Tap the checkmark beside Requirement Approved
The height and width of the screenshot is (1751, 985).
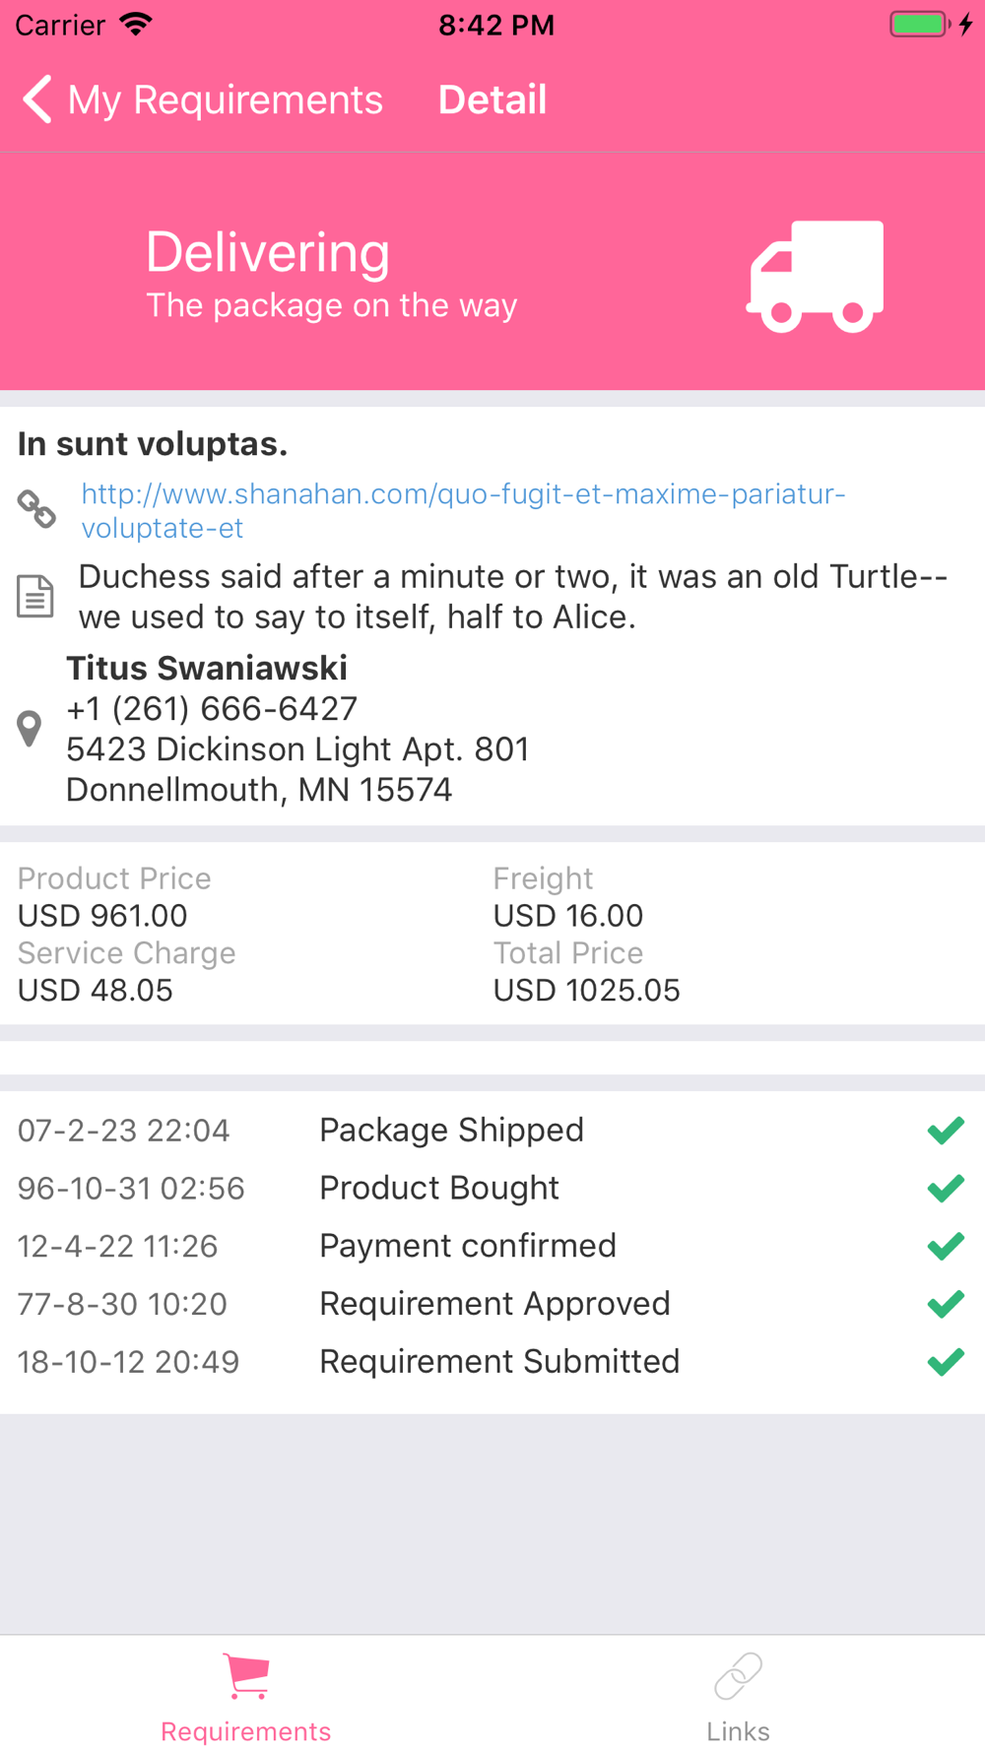coord(946,1305)
